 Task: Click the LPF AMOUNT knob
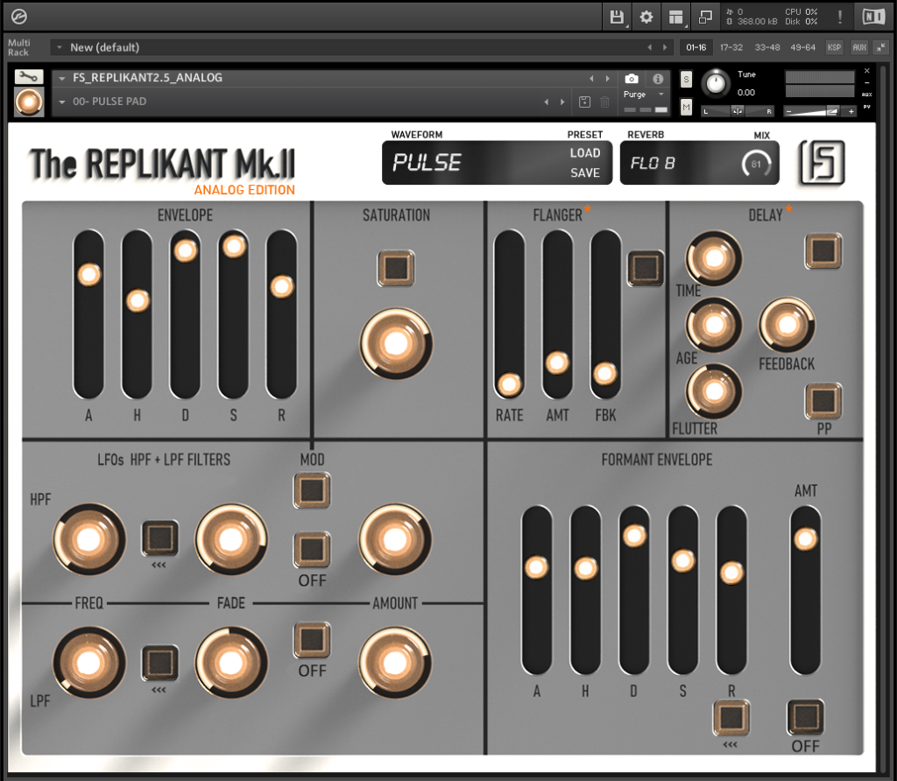click(395, 663)
